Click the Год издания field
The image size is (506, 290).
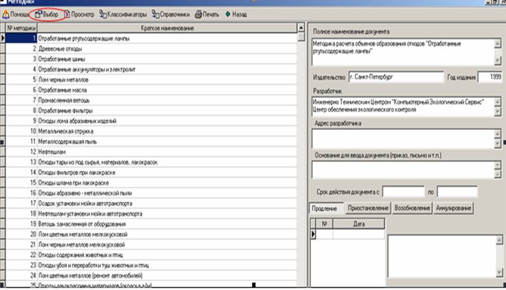coord(489,77)
